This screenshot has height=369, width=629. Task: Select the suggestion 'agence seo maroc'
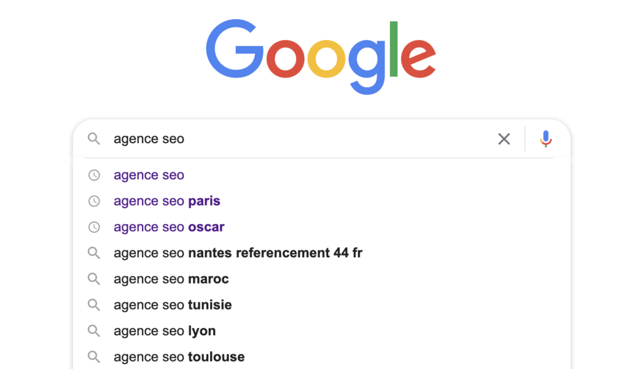(x=171, y=279)
